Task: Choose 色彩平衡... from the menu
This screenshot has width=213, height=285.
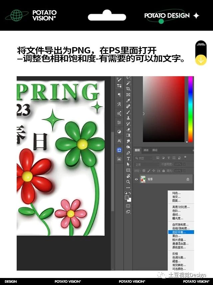Action: click(x=181, y=232)
